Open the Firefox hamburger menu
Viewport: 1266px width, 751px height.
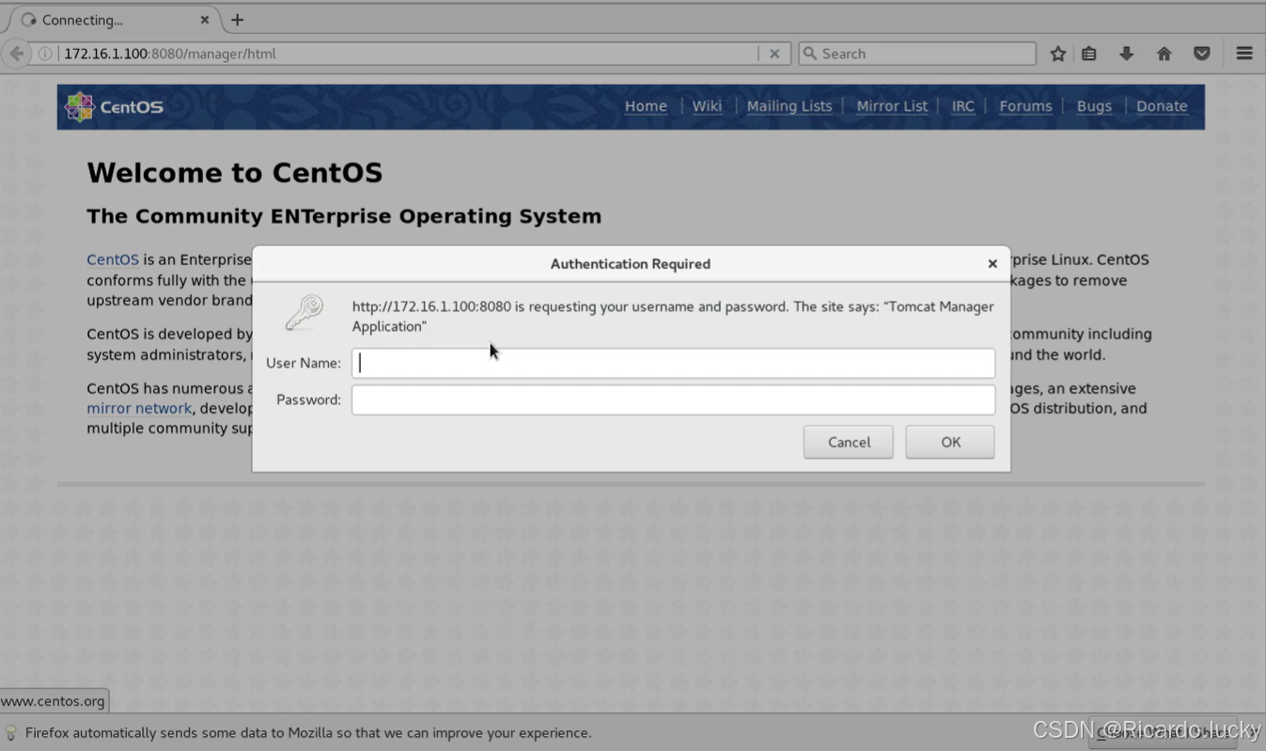pyautogui.click(x=1244, y=54)
